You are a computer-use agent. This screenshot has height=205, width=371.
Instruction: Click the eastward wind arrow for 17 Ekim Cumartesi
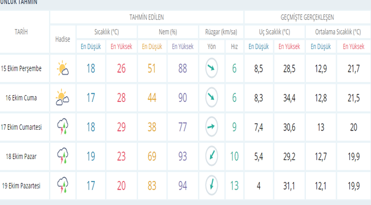point(211,126)
